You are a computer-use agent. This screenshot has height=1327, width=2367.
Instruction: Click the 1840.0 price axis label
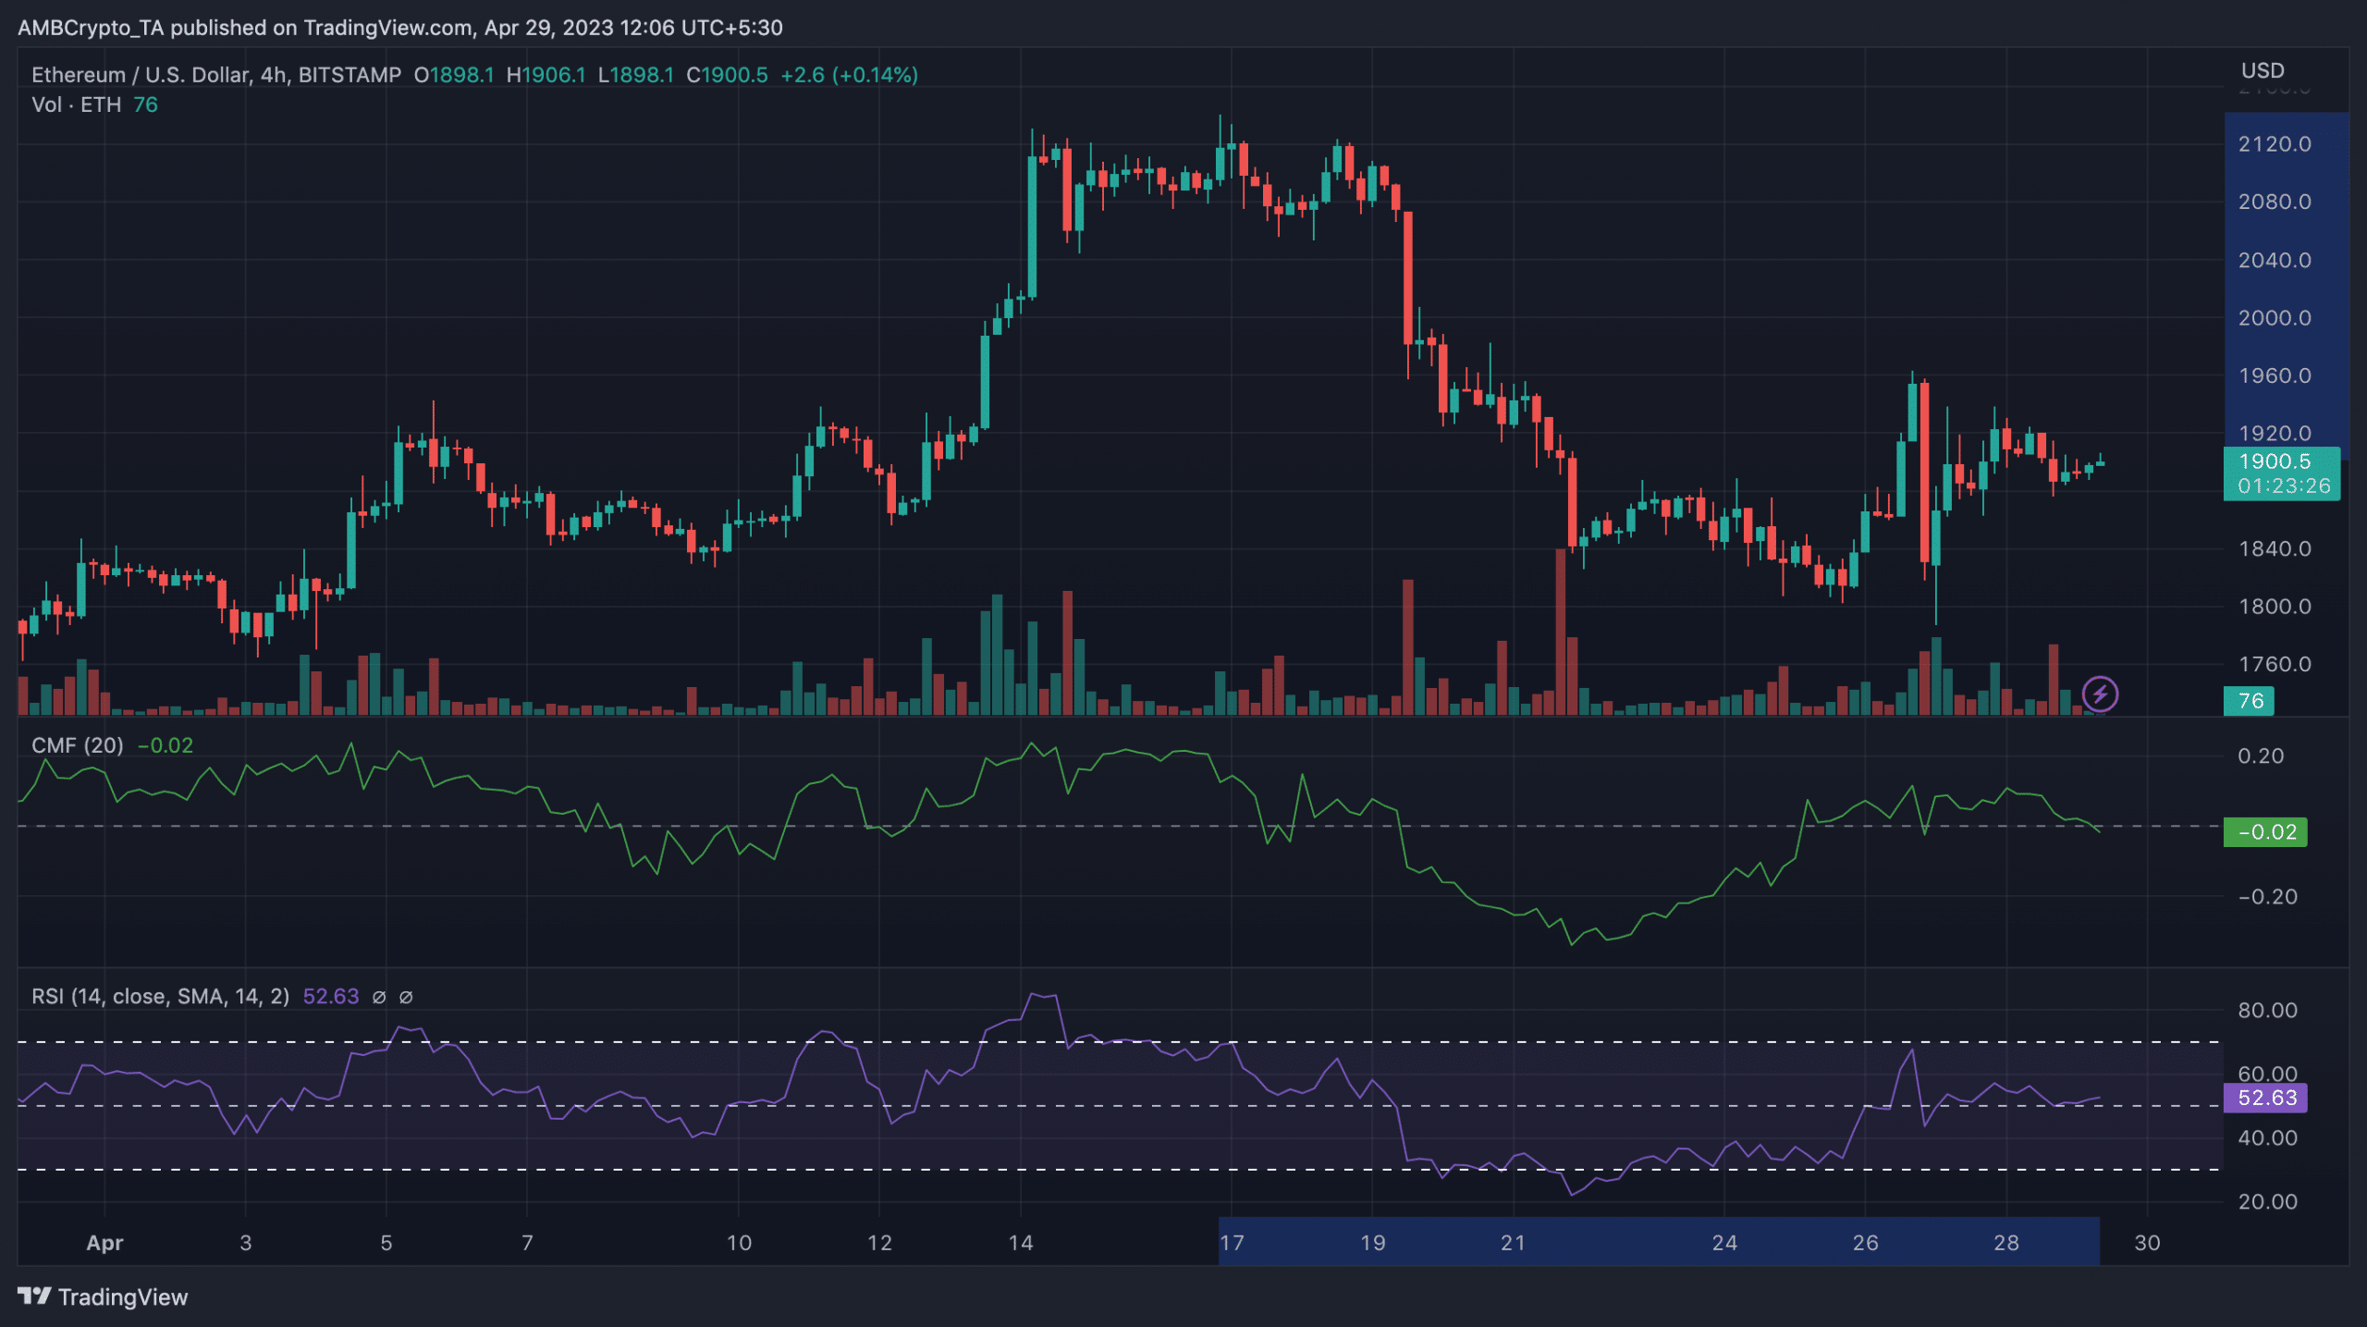(x=2275, y=549)
